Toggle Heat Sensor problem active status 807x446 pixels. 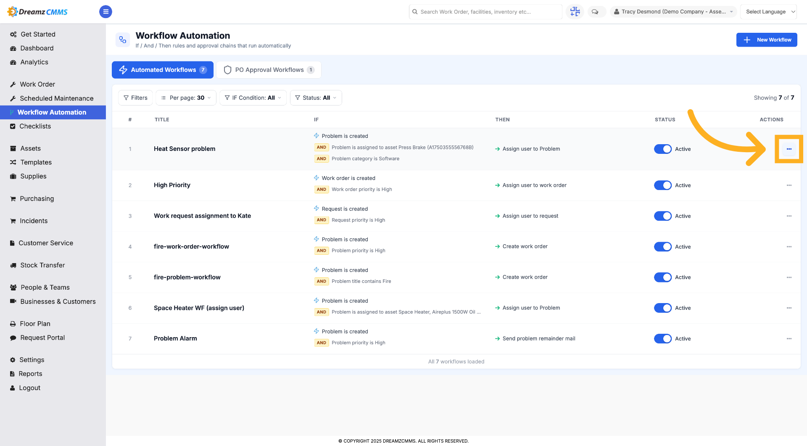point(663,149)
